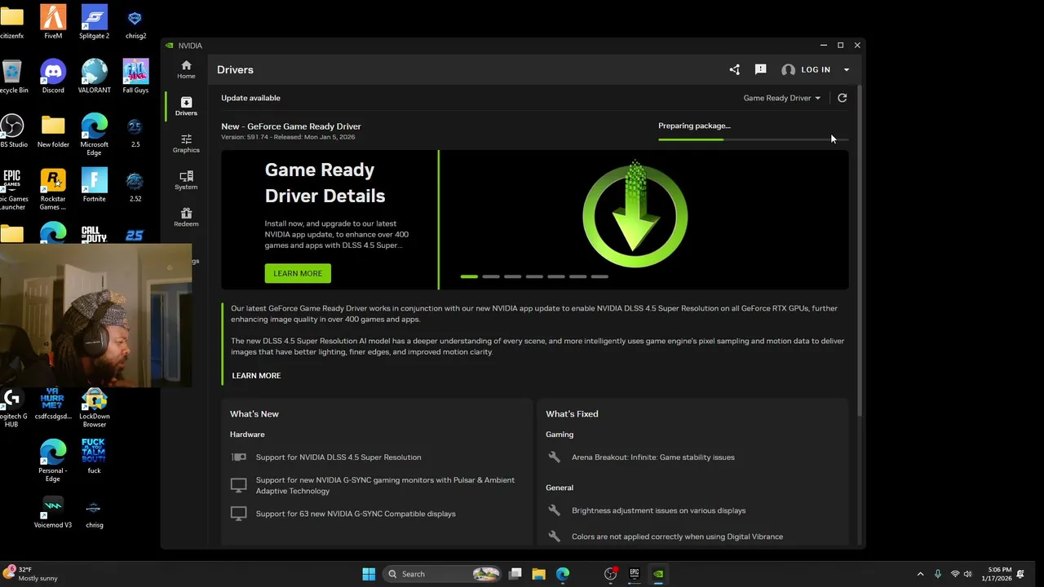This screenshot has height=587, width=1044.
Task: Select the New folder desktop icon
Action: tap(53, 131)
